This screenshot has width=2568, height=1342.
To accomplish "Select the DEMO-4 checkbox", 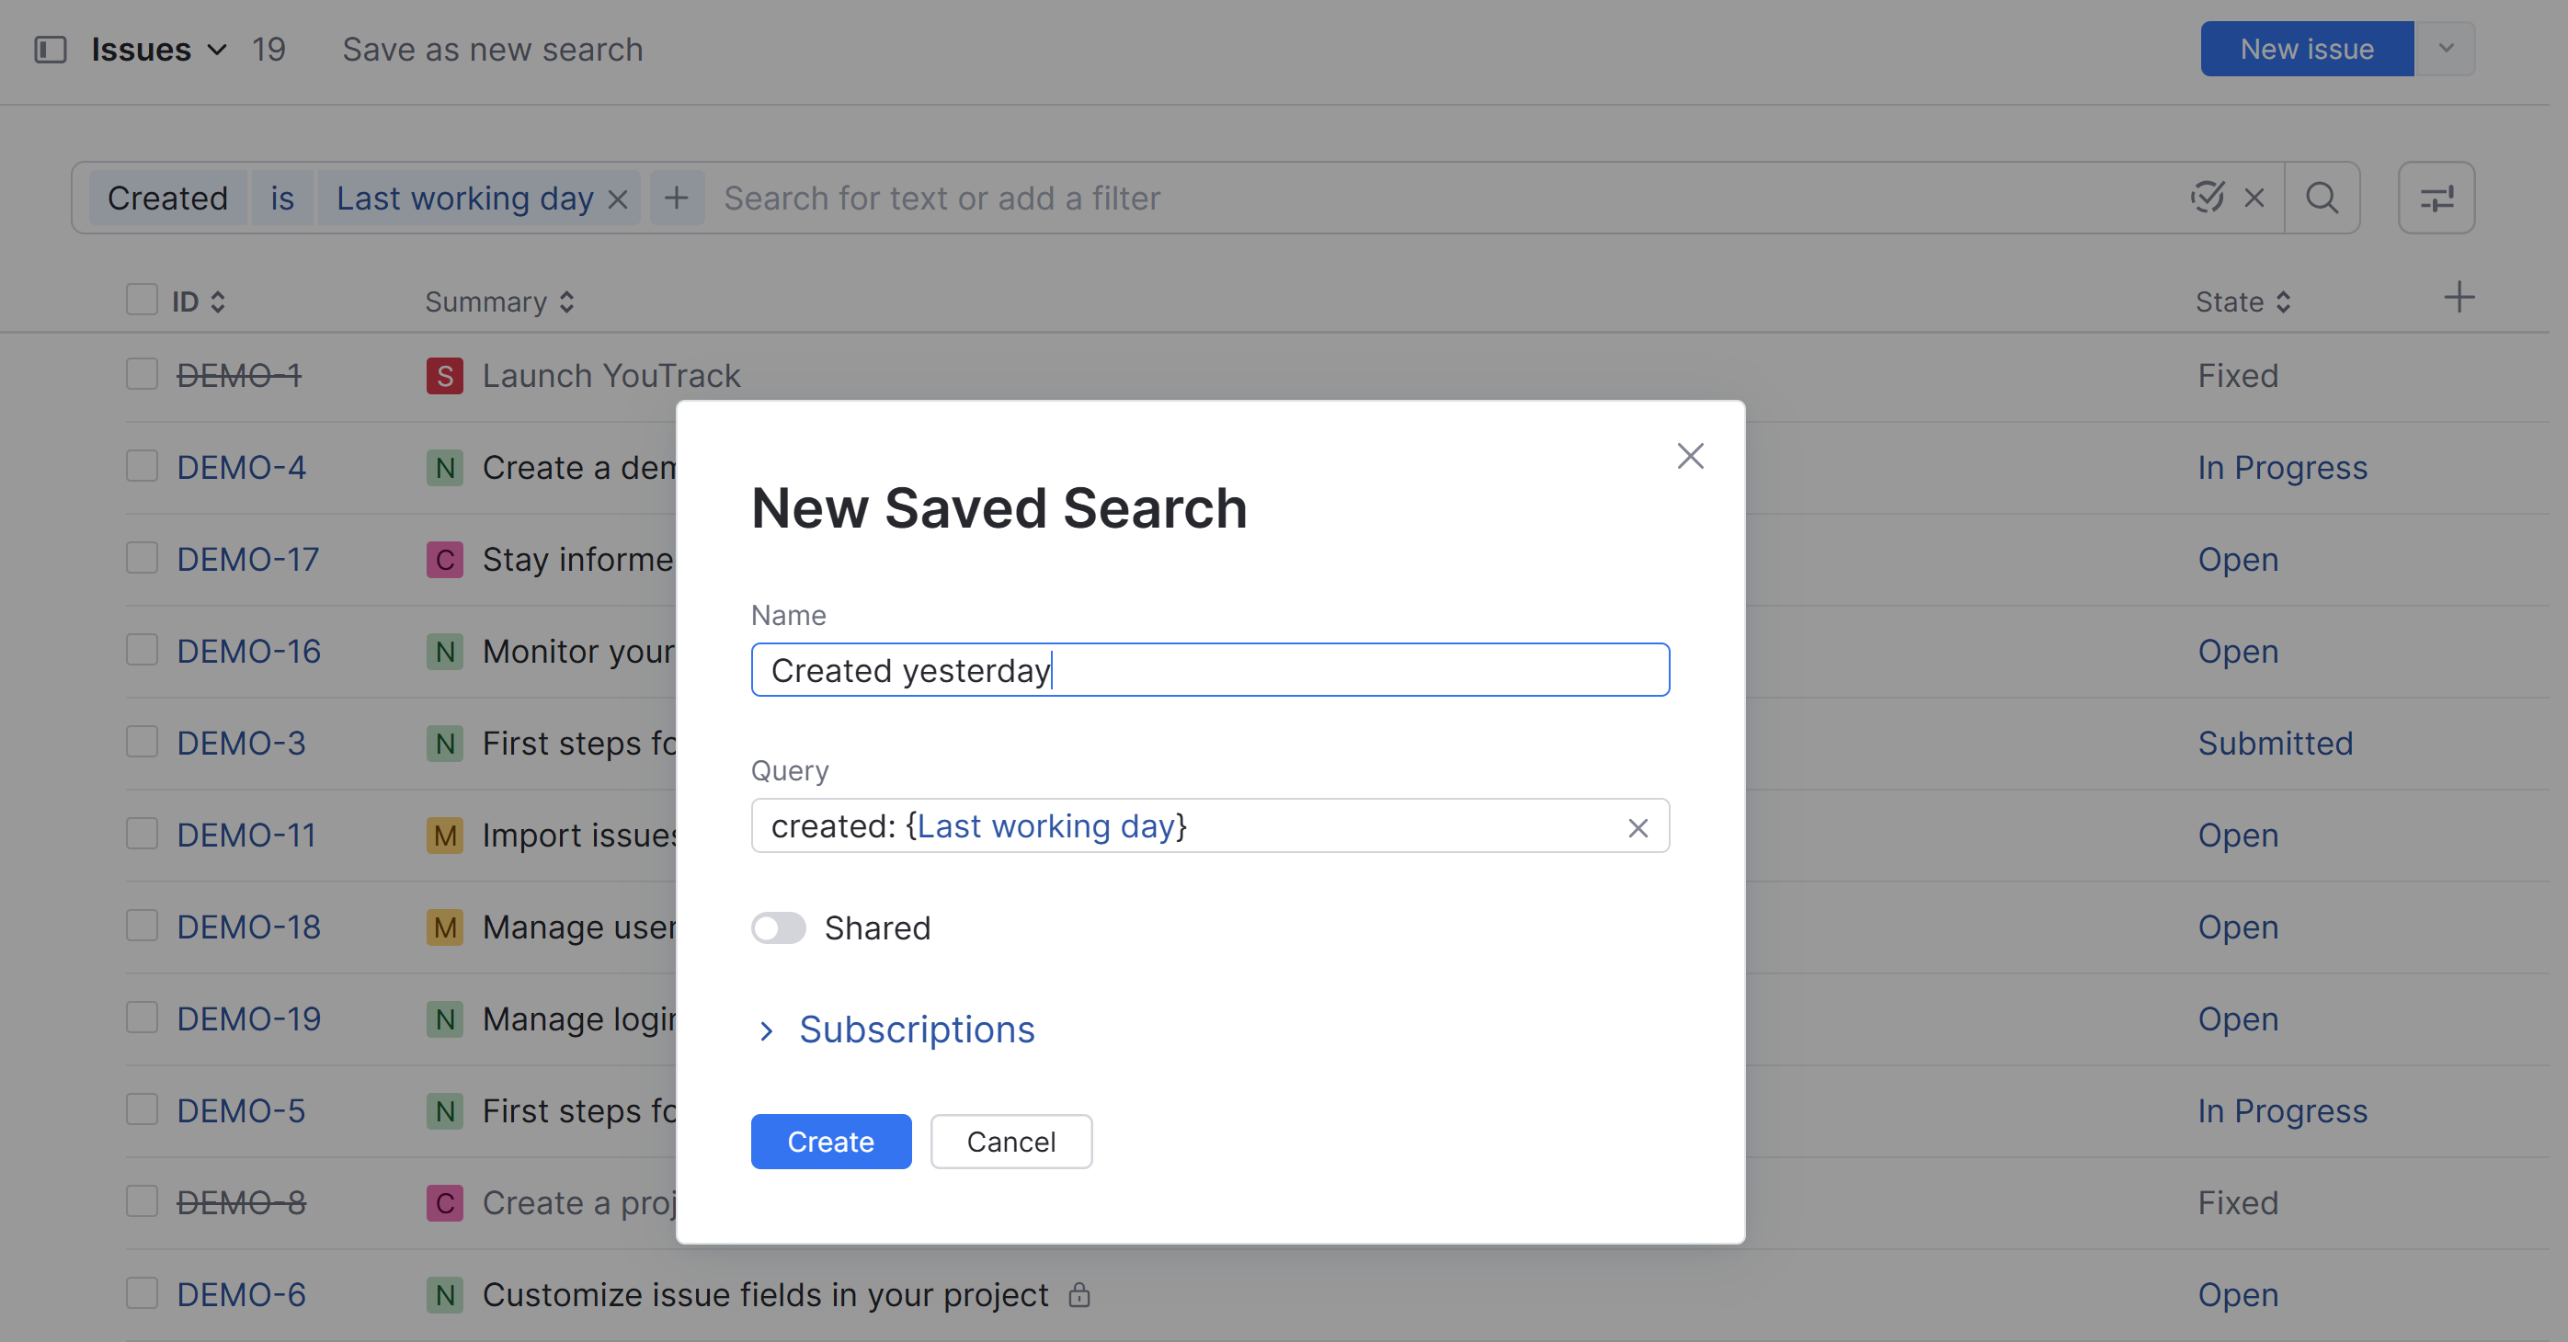I will 142,466.
